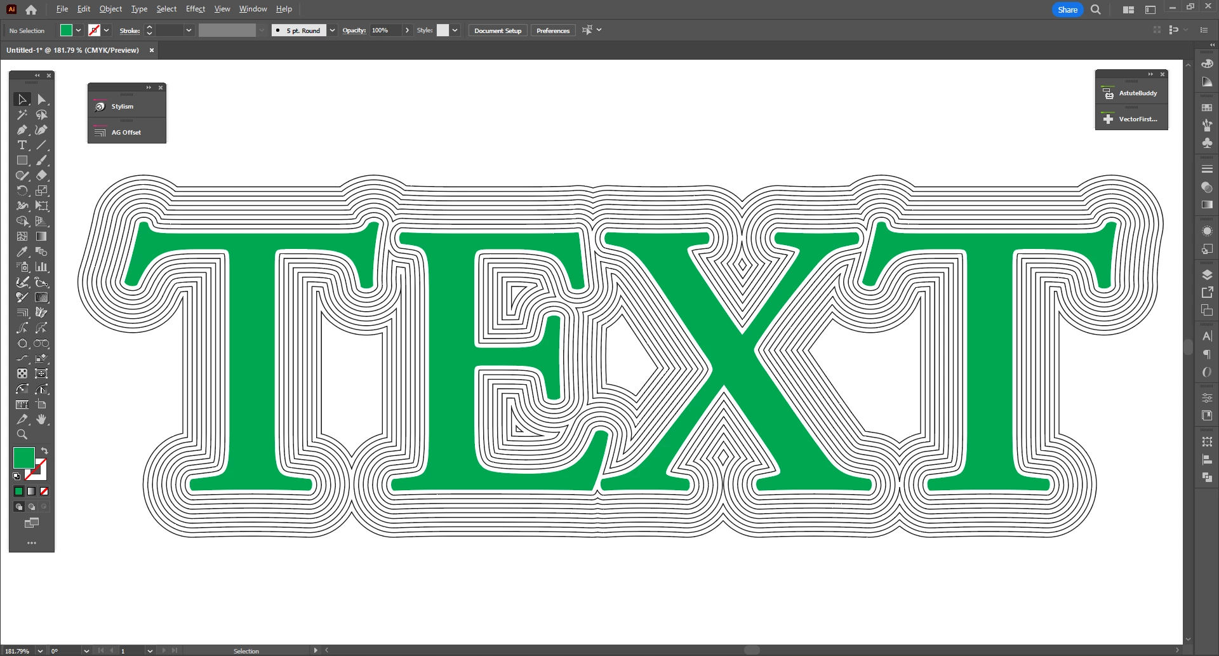Open the Type menu
Viewport: 1219px width, 656px height.
coord(139,9)
